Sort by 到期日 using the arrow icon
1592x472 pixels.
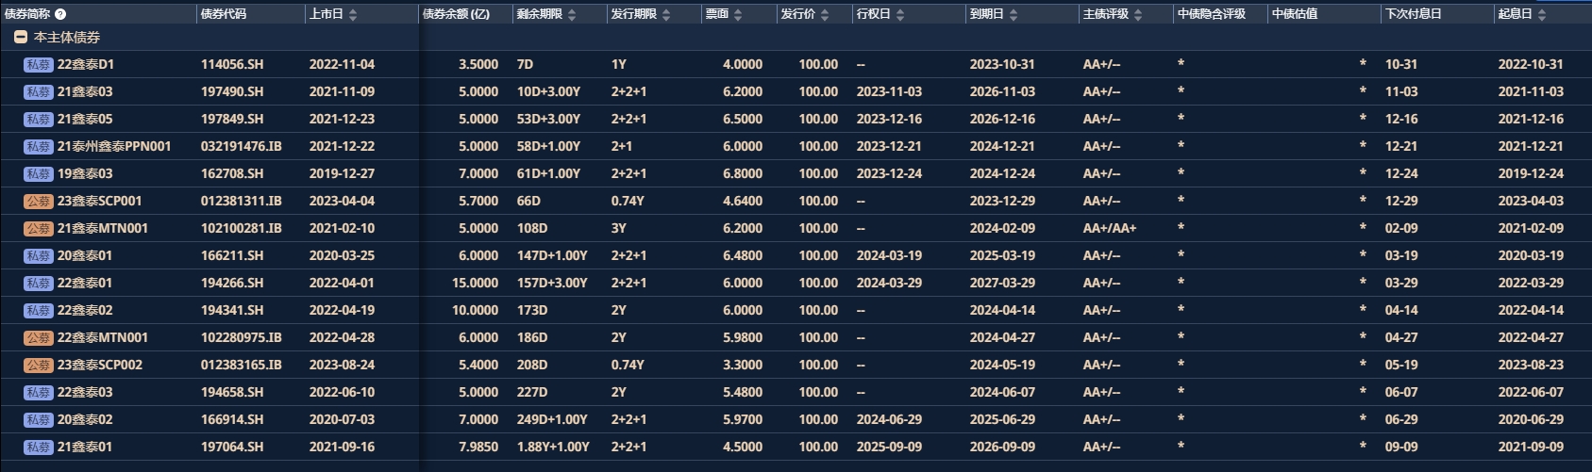(x=1014, y=14)
